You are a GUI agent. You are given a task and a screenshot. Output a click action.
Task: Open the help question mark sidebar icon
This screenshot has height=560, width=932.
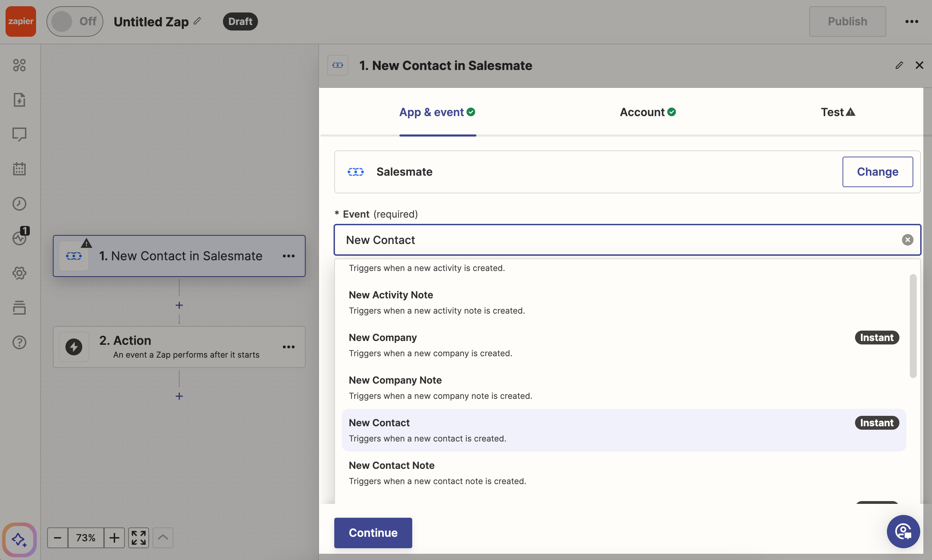[19, 342]
